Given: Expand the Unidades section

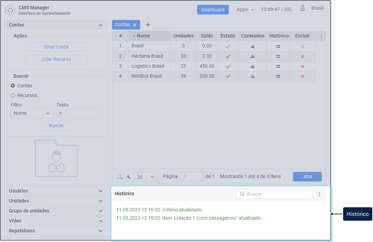Looking at the screenshot, I should click(x=56, y=201).
